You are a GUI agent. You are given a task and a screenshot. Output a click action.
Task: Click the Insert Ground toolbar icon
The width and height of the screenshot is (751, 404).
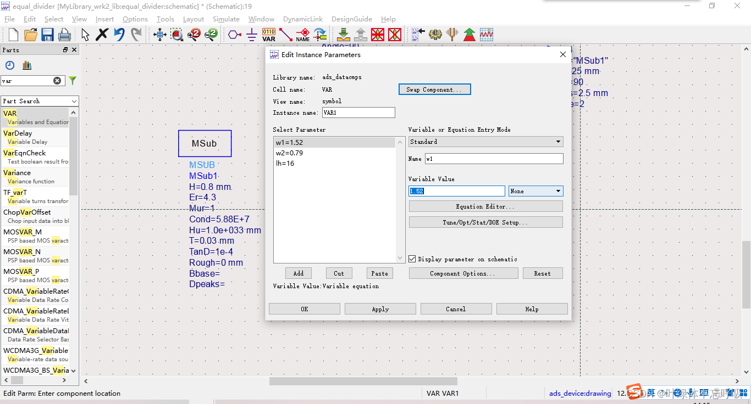click(x=252, y=35)
